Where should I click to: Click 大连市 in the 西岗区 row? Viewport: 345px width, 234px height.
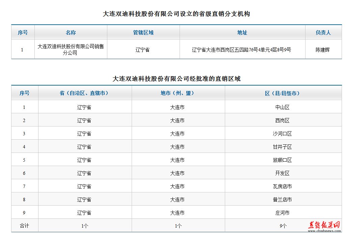pos(177,120)
